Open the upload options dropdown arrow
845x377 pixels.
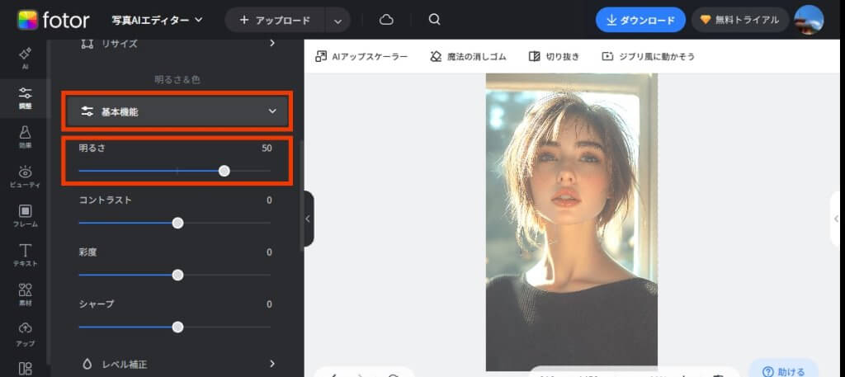pos(338,21)
